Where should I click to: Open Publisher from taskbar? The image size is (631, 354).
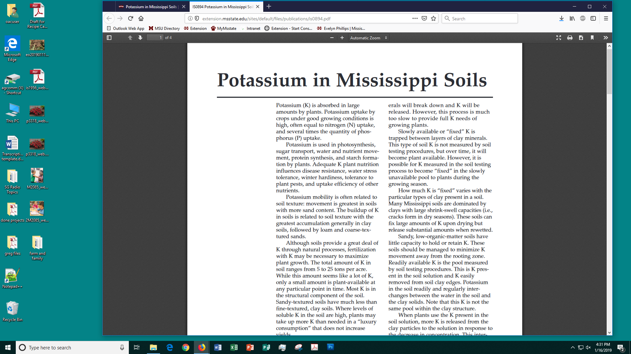(x=266, y=347)
